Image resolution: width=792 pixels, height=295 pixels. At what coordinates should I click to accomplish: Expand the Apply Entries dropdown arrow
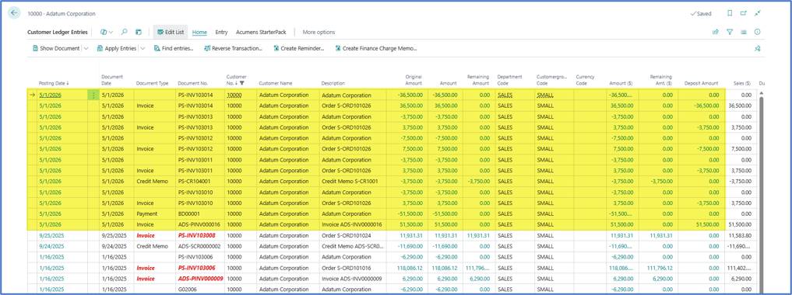tap(143, 48)
